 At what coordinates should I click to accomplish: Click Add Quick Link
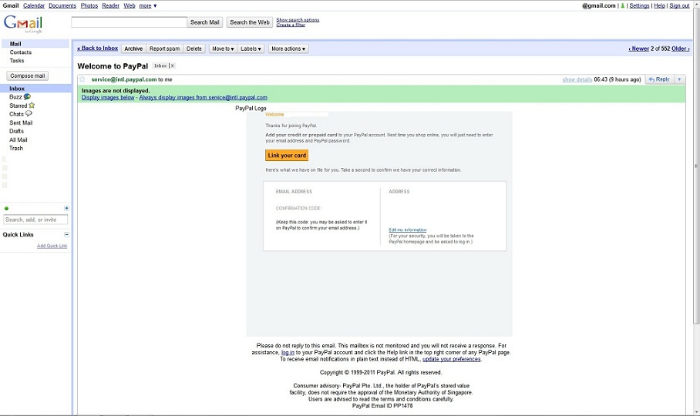[52, 246]
